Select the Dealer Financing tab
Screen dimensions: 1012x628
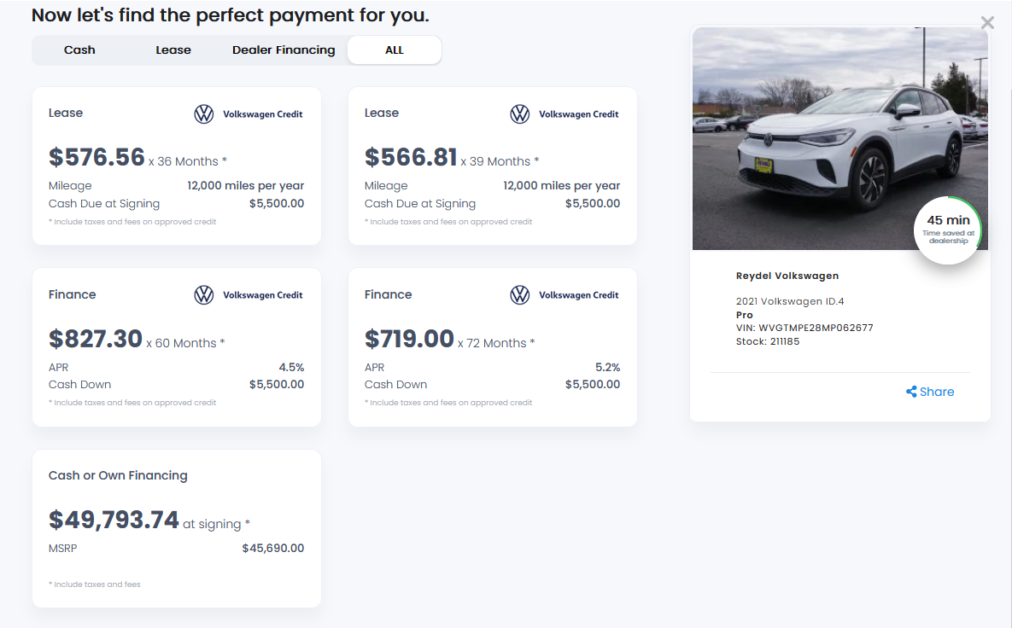point(284,50)
